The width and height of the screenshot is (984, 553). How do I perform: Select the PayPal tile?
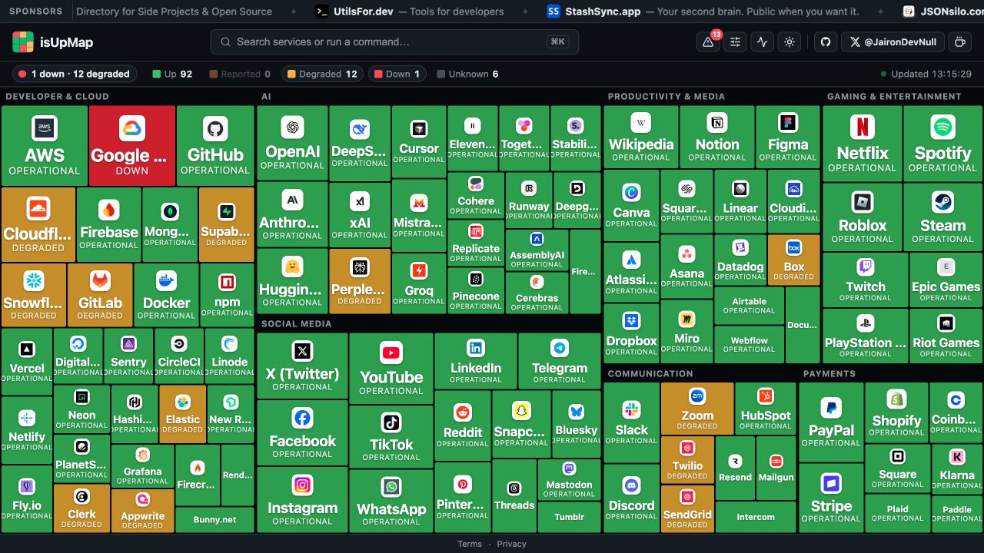(831, 422)
